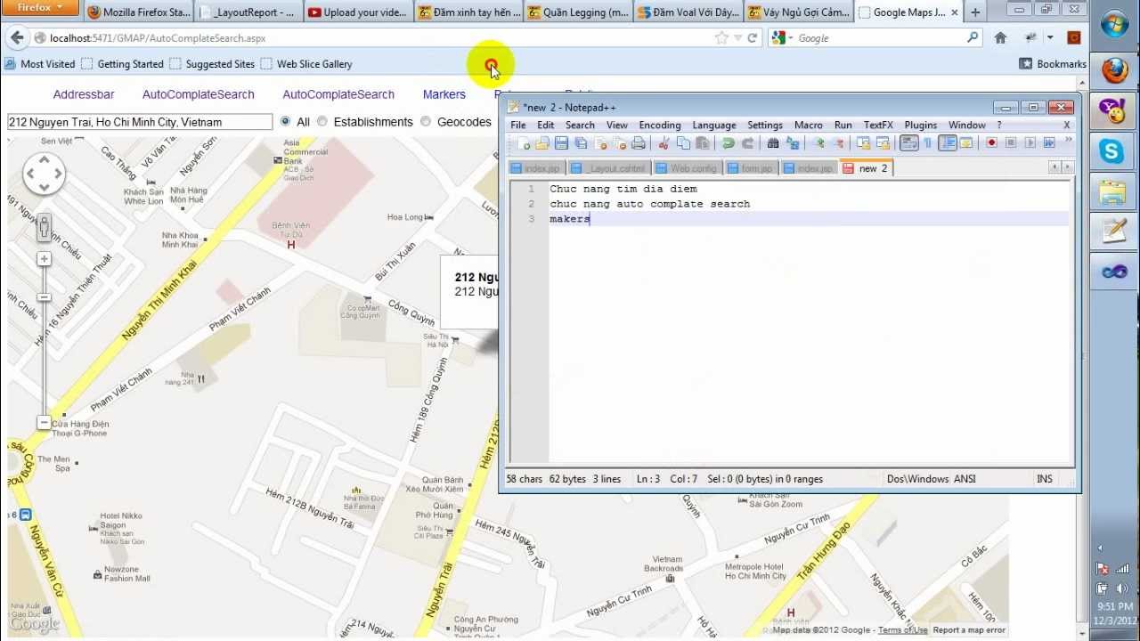
Task: Click the Save All icon in Notepad++
Action: [x=581, y=143]
